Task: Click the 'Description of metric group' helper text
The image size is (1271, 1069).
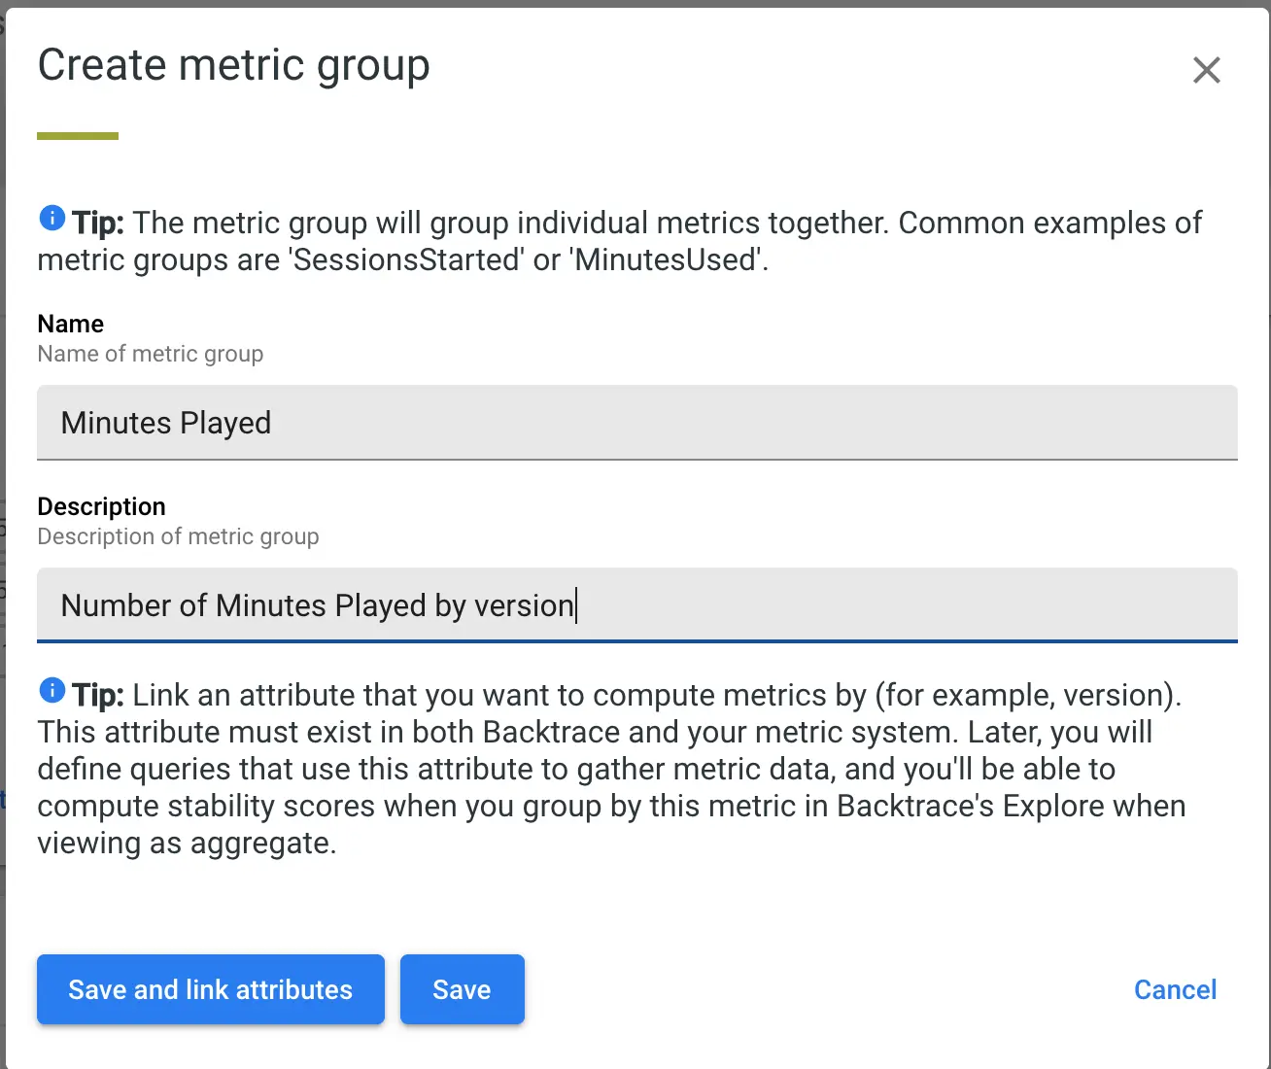Action: pyautogui.click(x=178, y=536)
